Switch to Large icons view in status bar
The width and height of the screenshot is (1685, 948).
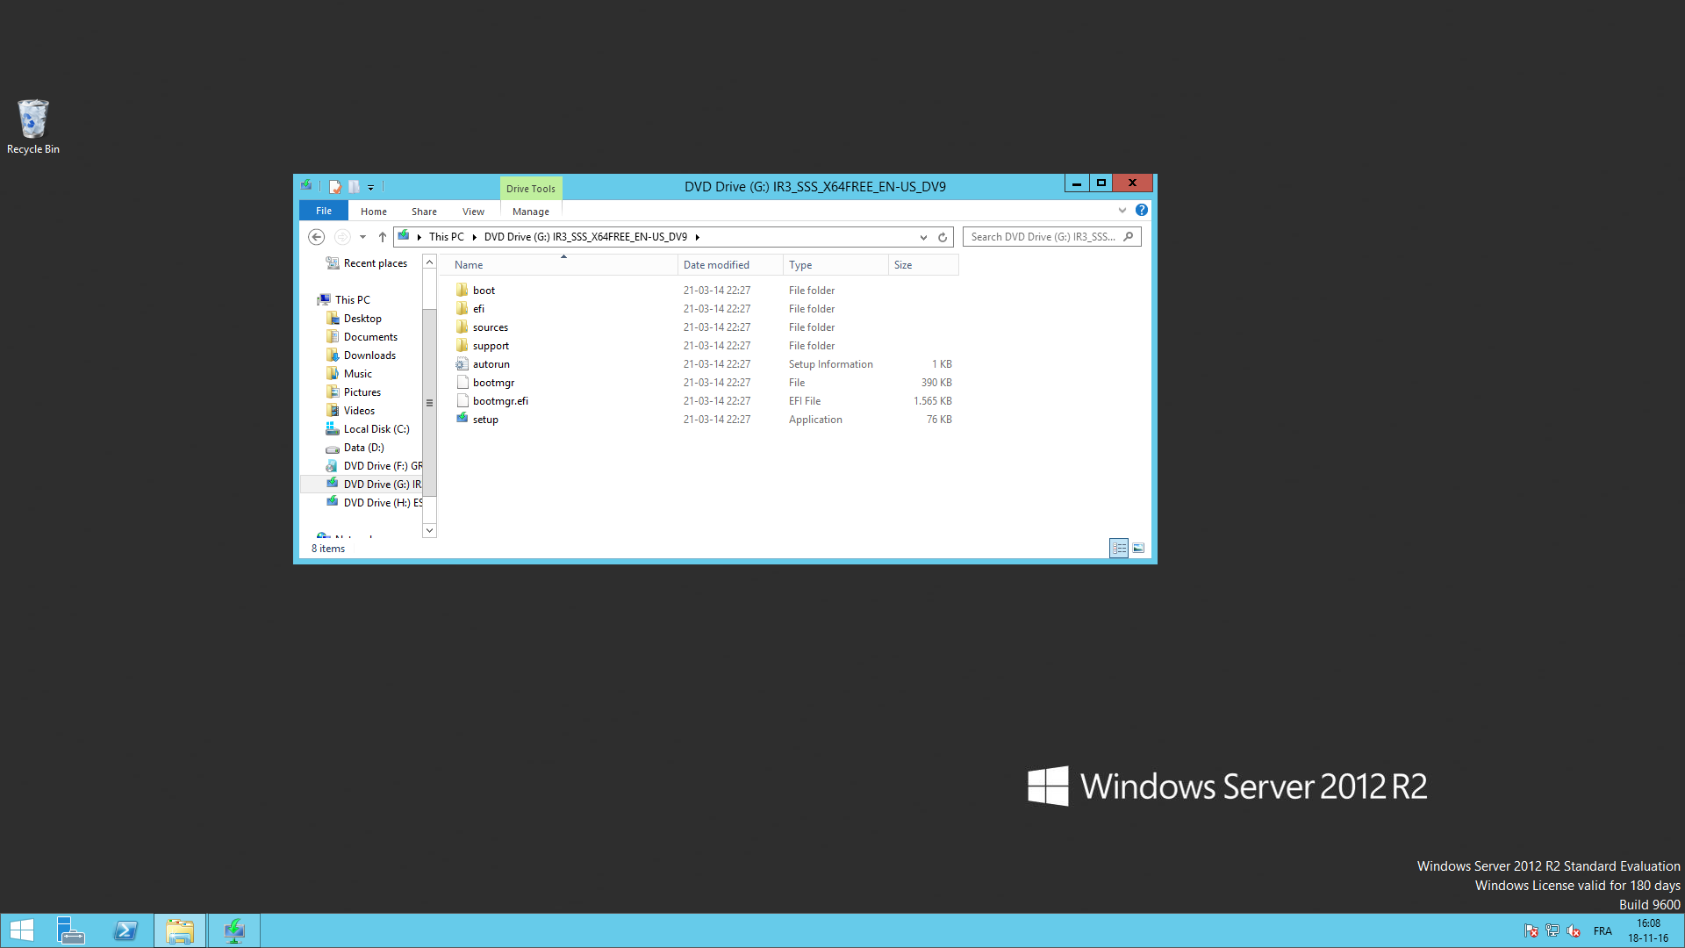[1138, 548]
